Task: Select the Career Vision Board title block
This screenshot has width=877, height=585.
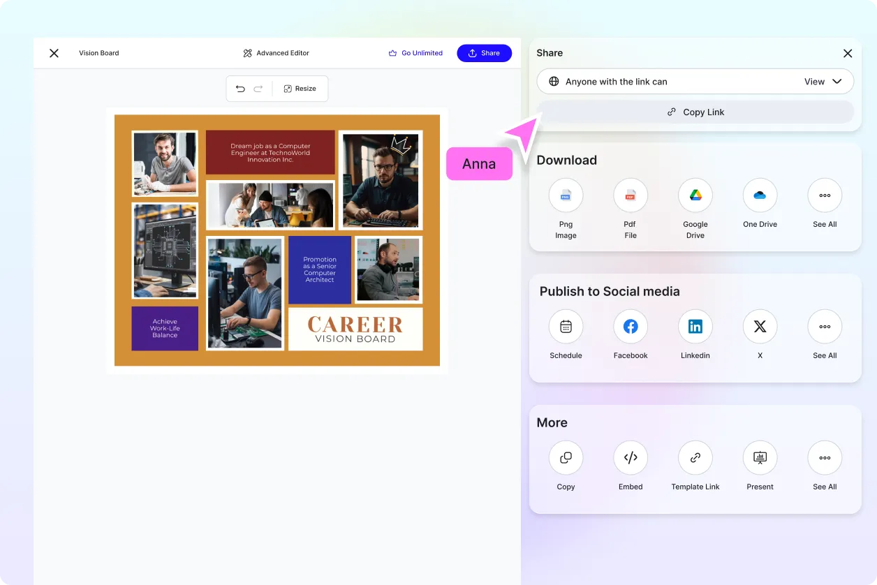Action: pos(355,329)
